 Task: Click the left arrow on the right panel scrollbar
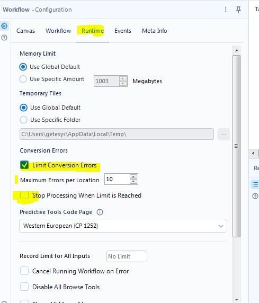253,154
